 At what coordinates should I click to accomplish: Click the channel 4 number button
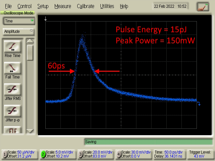(119, 154)
